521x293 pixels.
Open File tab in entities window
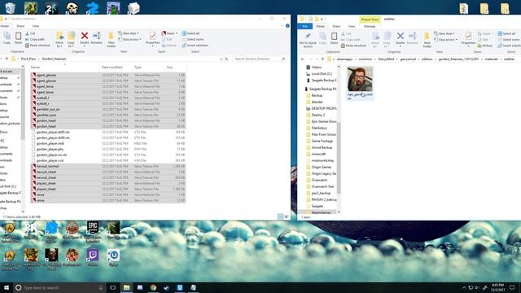(305, 26)
